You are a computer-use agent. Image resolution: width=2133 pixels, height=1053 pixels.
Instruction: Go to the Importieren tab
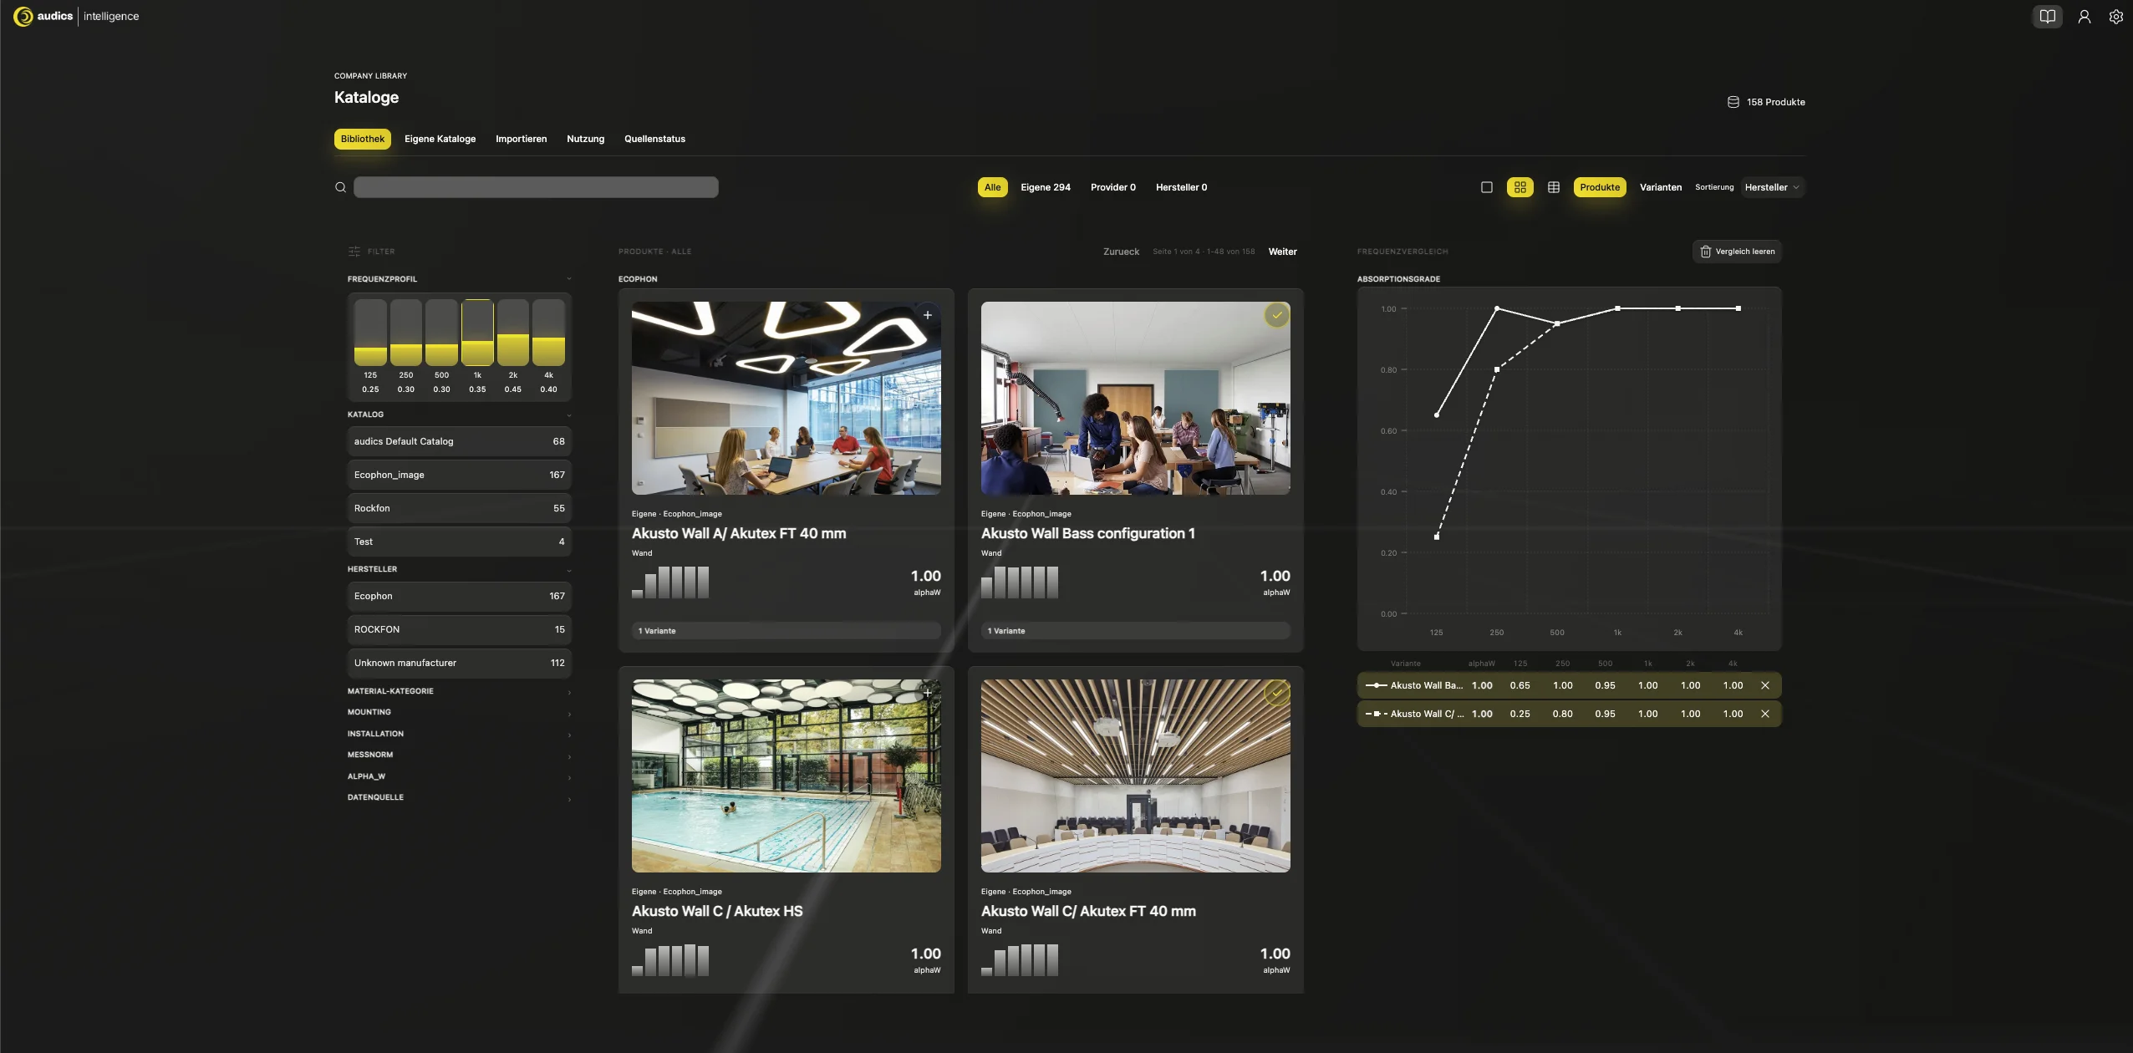(x=521, y=139)
